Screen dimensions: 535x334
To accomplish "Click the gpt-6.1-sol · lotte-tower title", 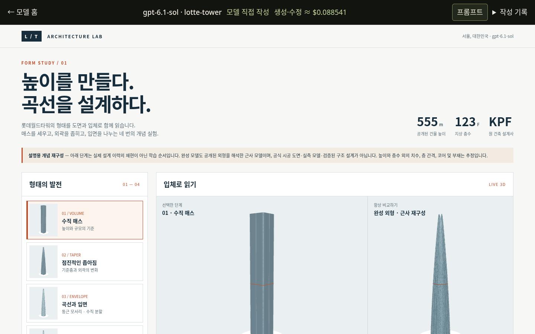I will pyautogui.click(x=182, y=12).
